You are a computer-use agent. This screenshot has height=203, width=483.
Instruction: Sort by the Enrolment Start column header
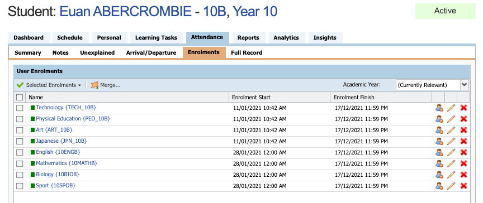(280, 98)
